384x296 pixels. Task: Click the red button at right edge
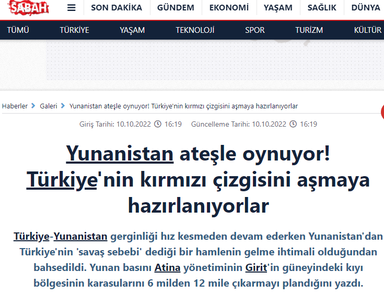click(x=382, y=112)
